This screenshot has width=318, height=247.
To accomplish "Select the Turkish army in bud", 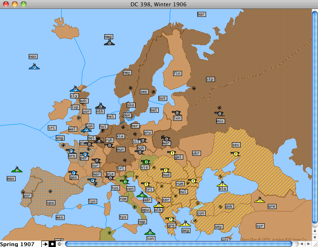I will point(166,170).
